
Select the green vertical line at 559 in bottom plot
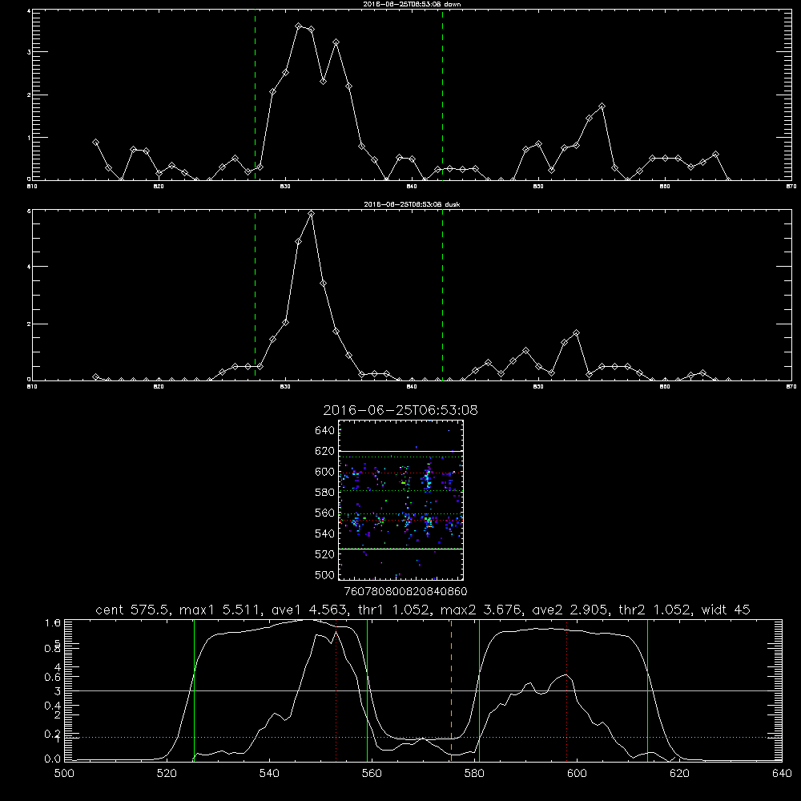tap(368, 690)
